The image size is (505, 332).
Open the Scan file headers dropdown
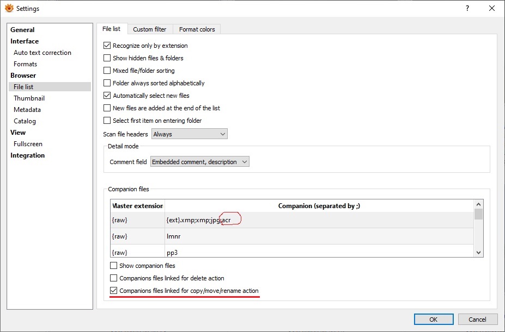[x=189, y=134]
